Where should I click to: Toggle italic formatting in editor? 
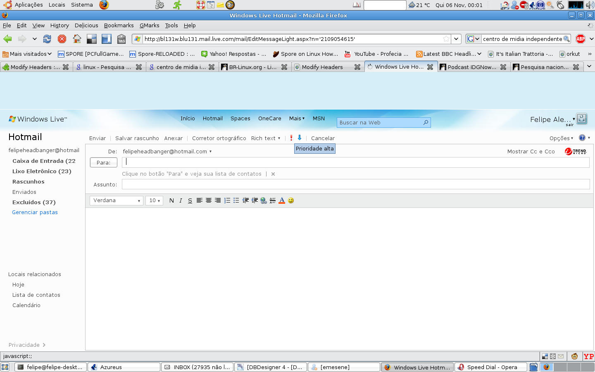(181, 200)
